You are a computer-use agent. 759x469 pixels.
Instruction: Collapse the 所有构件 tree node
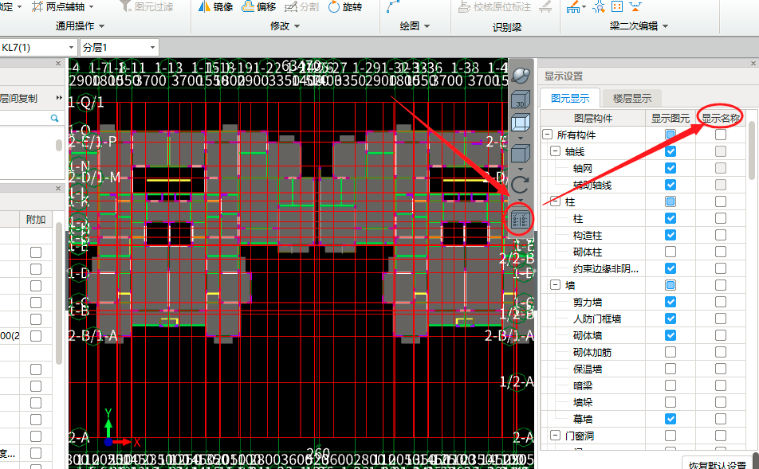coord(548,135)
